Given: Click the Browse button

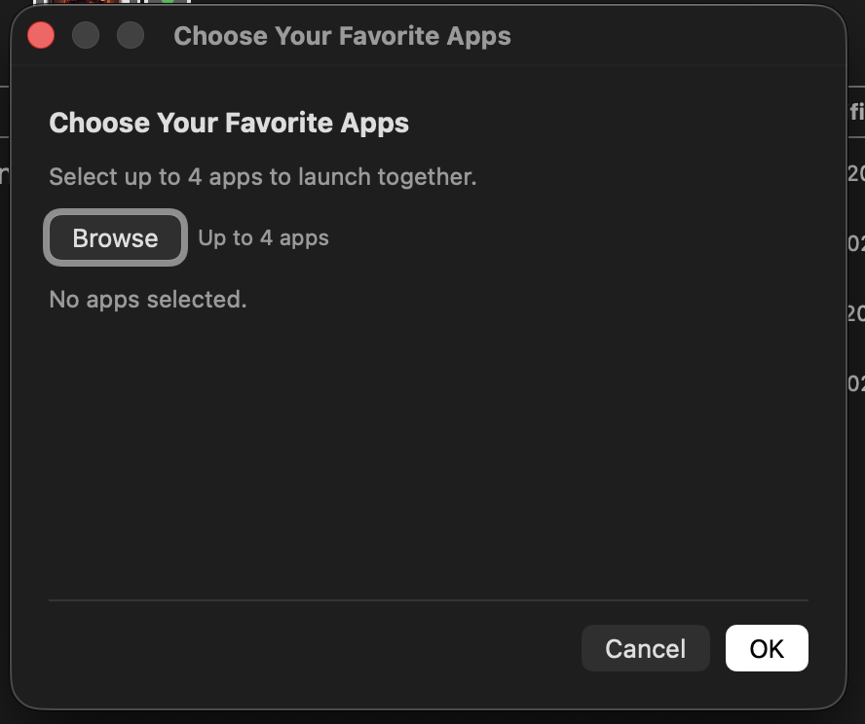Looking at the screenshot, I should click(115, 237).
